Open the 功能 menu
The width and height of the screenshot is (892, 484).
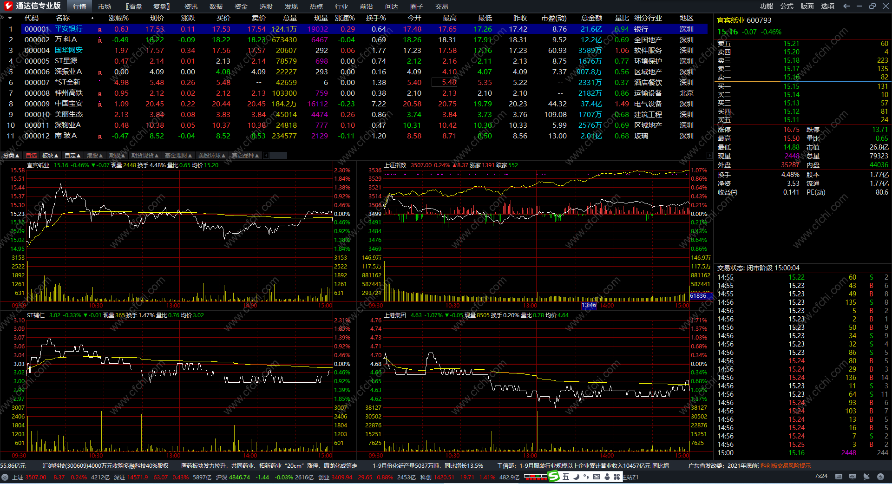(x=767, y=6)
